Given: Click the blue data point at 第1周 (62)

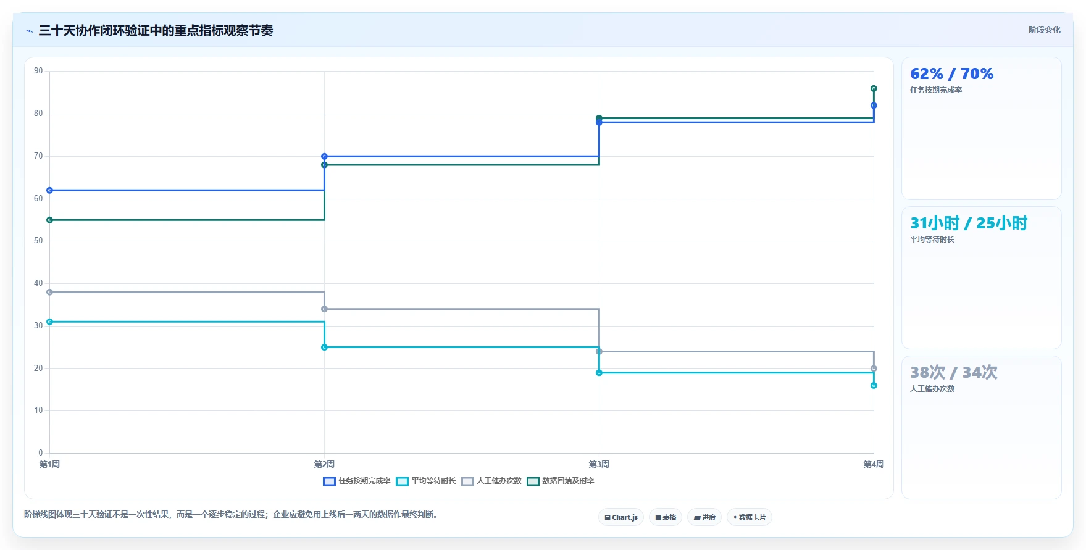Looking at the screenshot, I should tap(49, 190).
